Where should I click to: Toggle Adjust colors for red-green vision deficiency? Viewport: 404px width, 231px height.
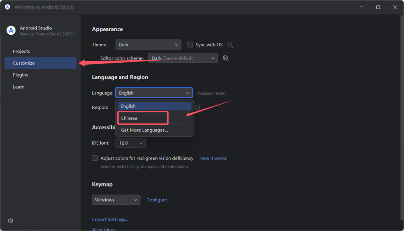(95, 158)
